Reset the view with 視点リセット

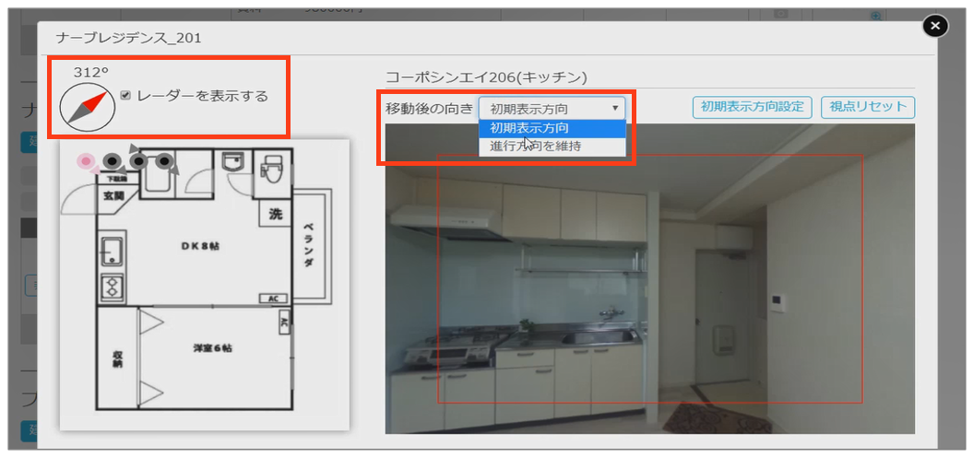[x=868, y=107]
